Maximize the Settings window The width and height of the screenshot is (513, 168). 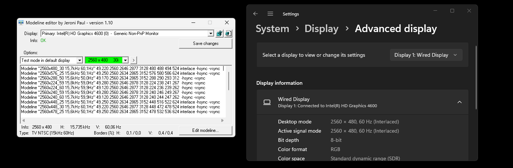point(452,11)
